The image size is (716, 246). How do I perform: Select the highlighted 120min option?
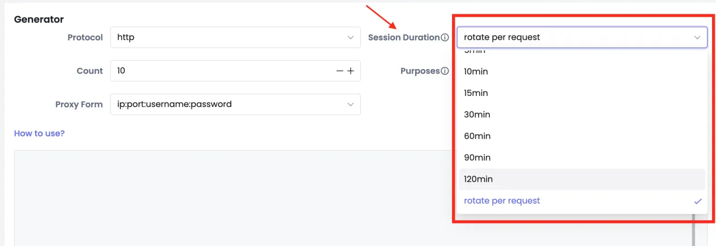click(x=478, y=179)
